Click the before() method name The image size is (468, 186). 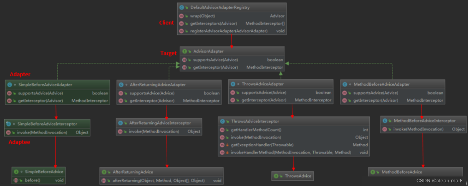(x=33, y=180)
